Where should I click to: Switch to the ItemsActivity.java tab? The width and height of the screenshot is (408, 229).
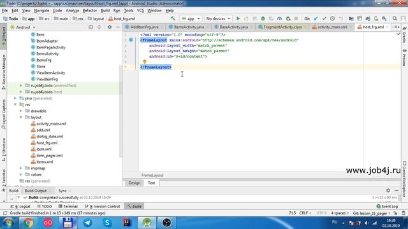coord(189,27)
